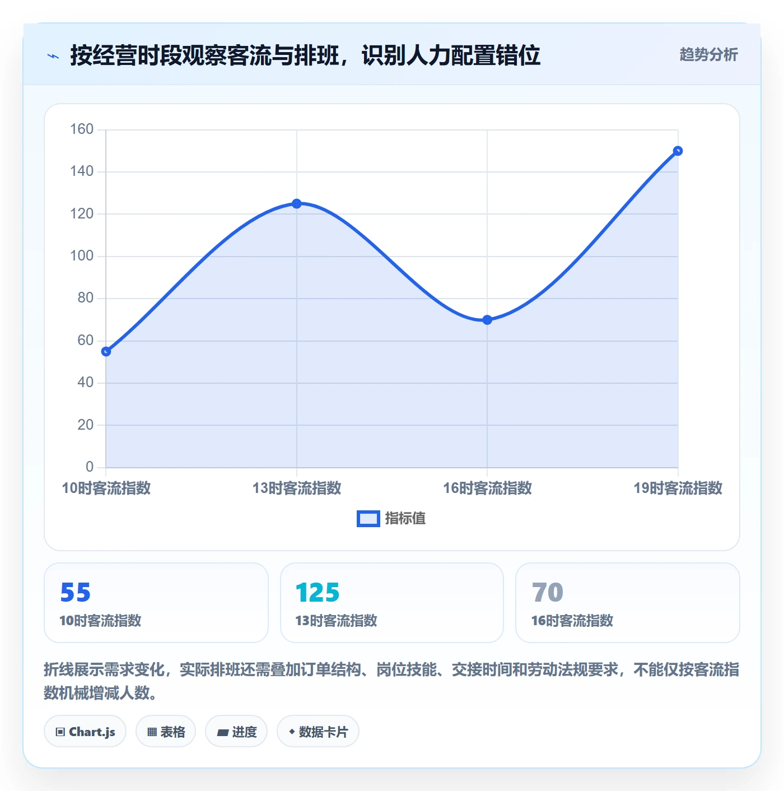784x791 pixels.
Task: Click the 19时客流指数 x-axis label
Action: (x=678, y=488)
